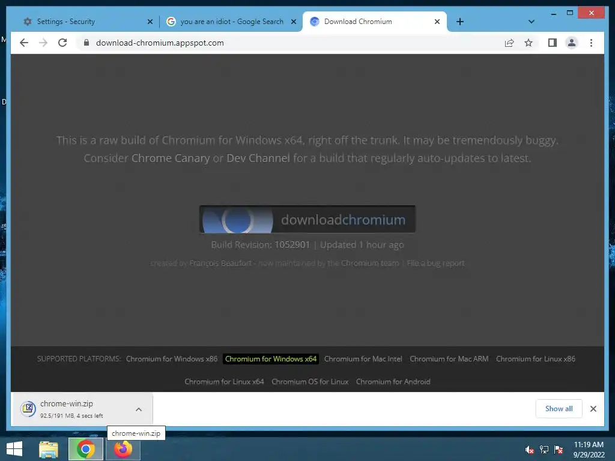Screen dimensions: 615x461
Task: Click the network tray icon
Action: [x=544, y=450]
